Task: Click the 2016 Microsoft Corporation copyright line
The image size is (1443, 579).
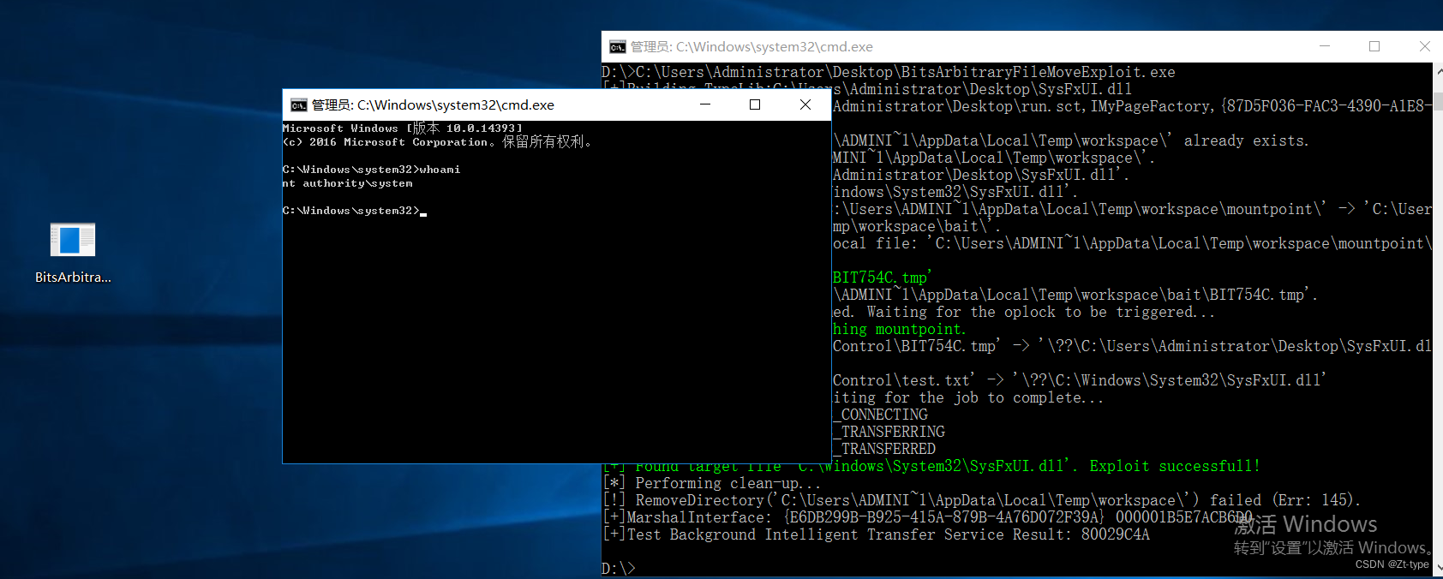Action: coord(438,142)
